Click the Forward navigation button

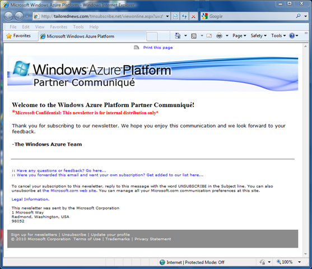(x=19, y=16)
